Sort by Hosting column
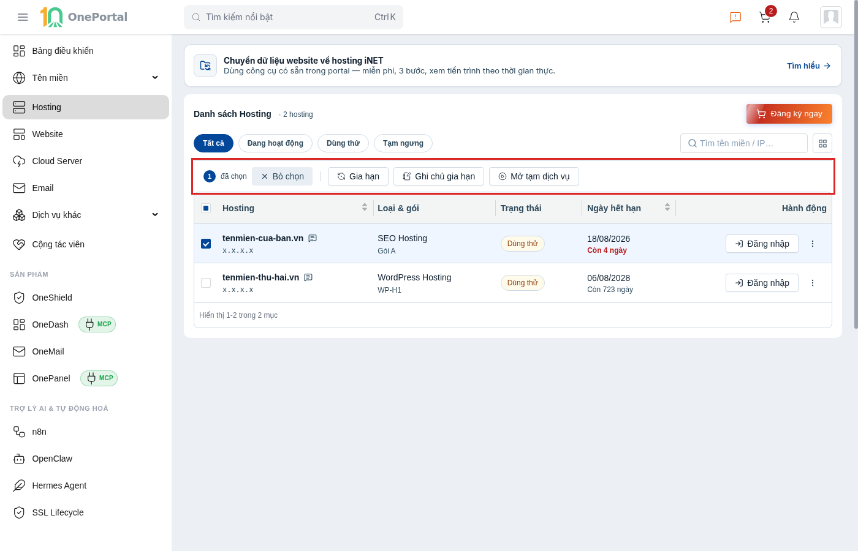 [365, 208]
